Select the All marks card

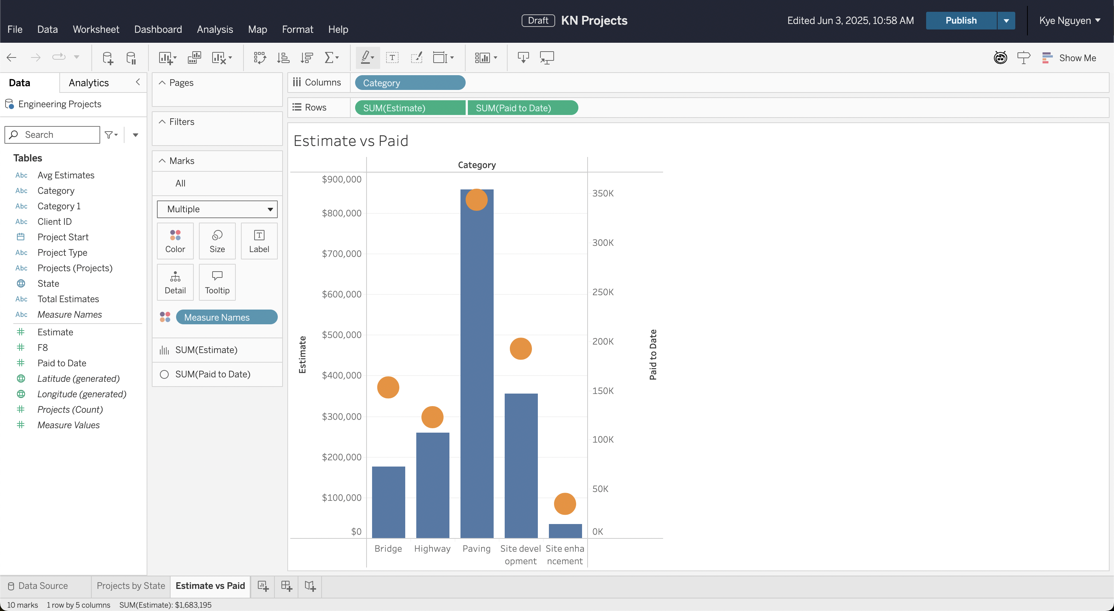pyautogui.click(x=181, y=183)
